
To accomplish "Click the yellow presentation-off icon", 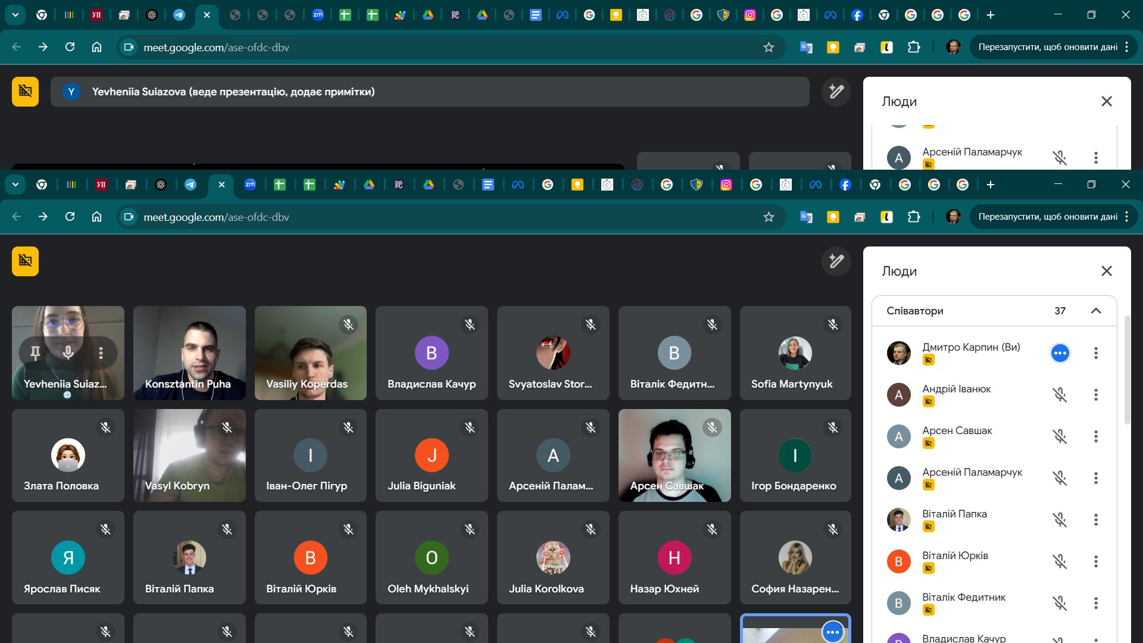I will [25, 261].
